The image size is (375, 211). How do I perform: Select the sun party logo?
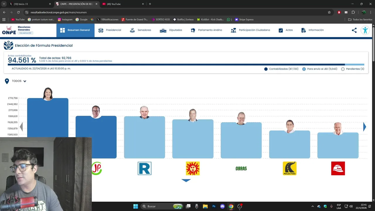coord(193,168)
